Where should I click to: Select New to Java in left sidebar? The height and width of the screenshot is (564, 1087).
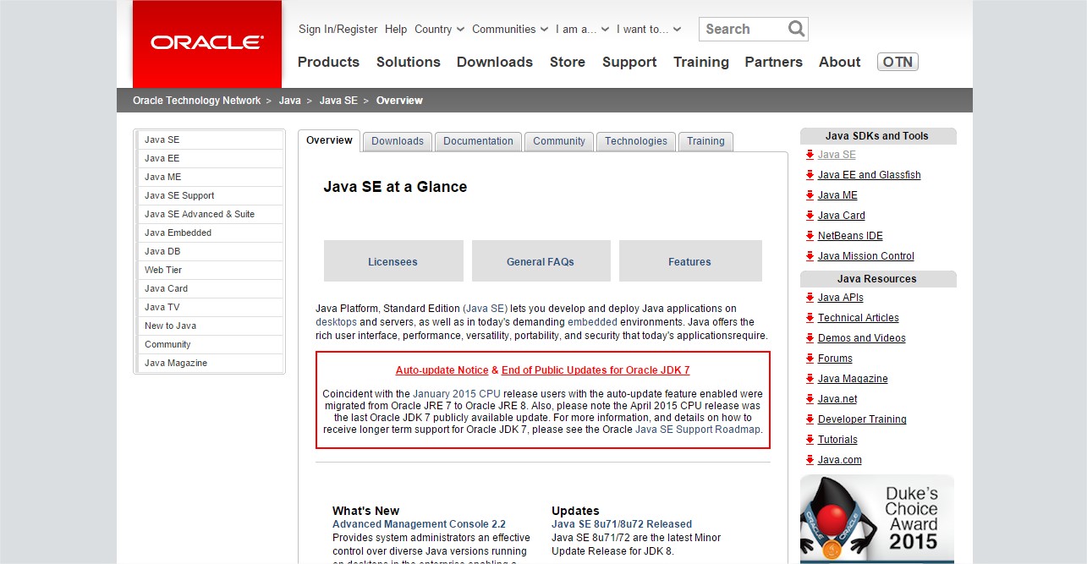pyautogui.click(x=211, y=326)
